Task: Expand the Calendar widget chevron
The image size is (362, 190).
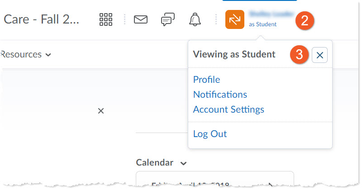Action: [183, 163]
